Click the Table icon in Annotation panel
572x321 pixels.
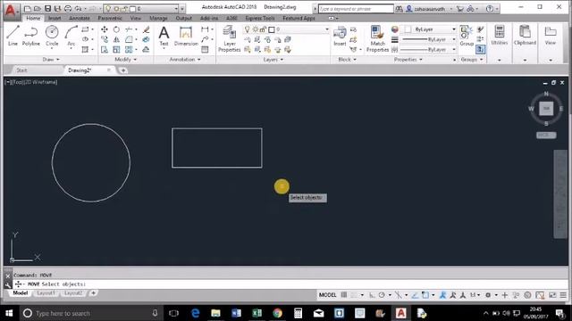tap(205, 50)
